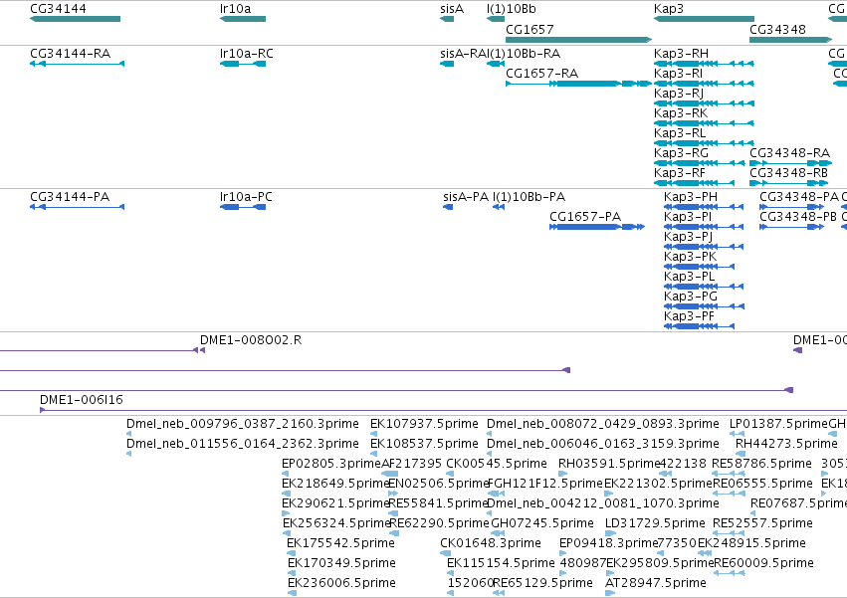This screenshot has width=847, height=598.
Task: Select the CG34144-PA protein feature
Action: [78, 207]
